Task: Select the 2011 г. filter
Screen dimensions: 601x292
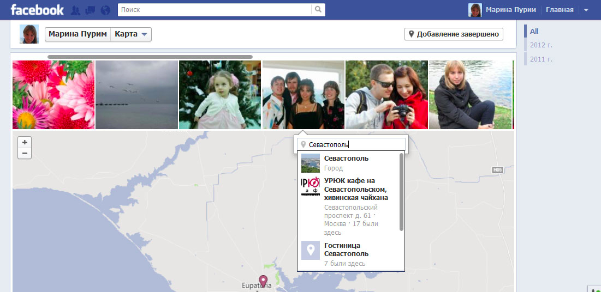Action: (541, 59)
